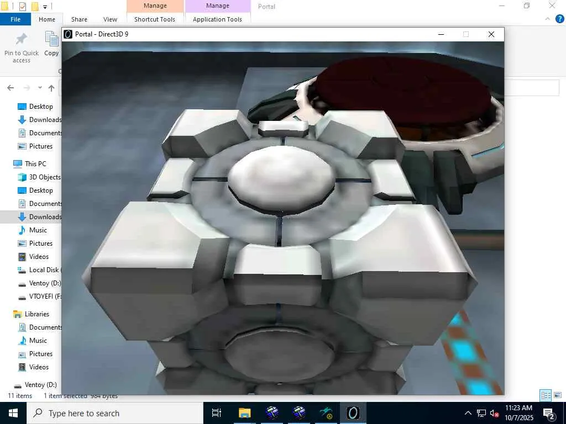Open the View ribbon tab
The height and width of the screenshot is (424, 566).
[x=110, y=19]
